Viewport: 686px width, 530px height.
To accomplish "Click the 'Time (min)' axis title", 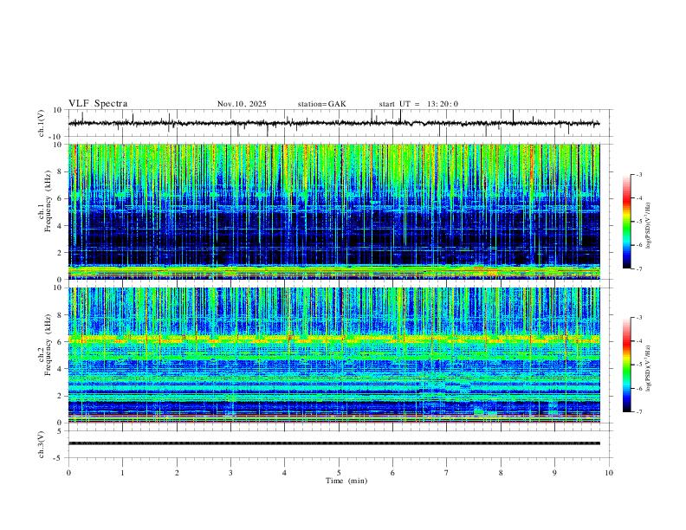I will pyautogui.click(x=346, y=481).
